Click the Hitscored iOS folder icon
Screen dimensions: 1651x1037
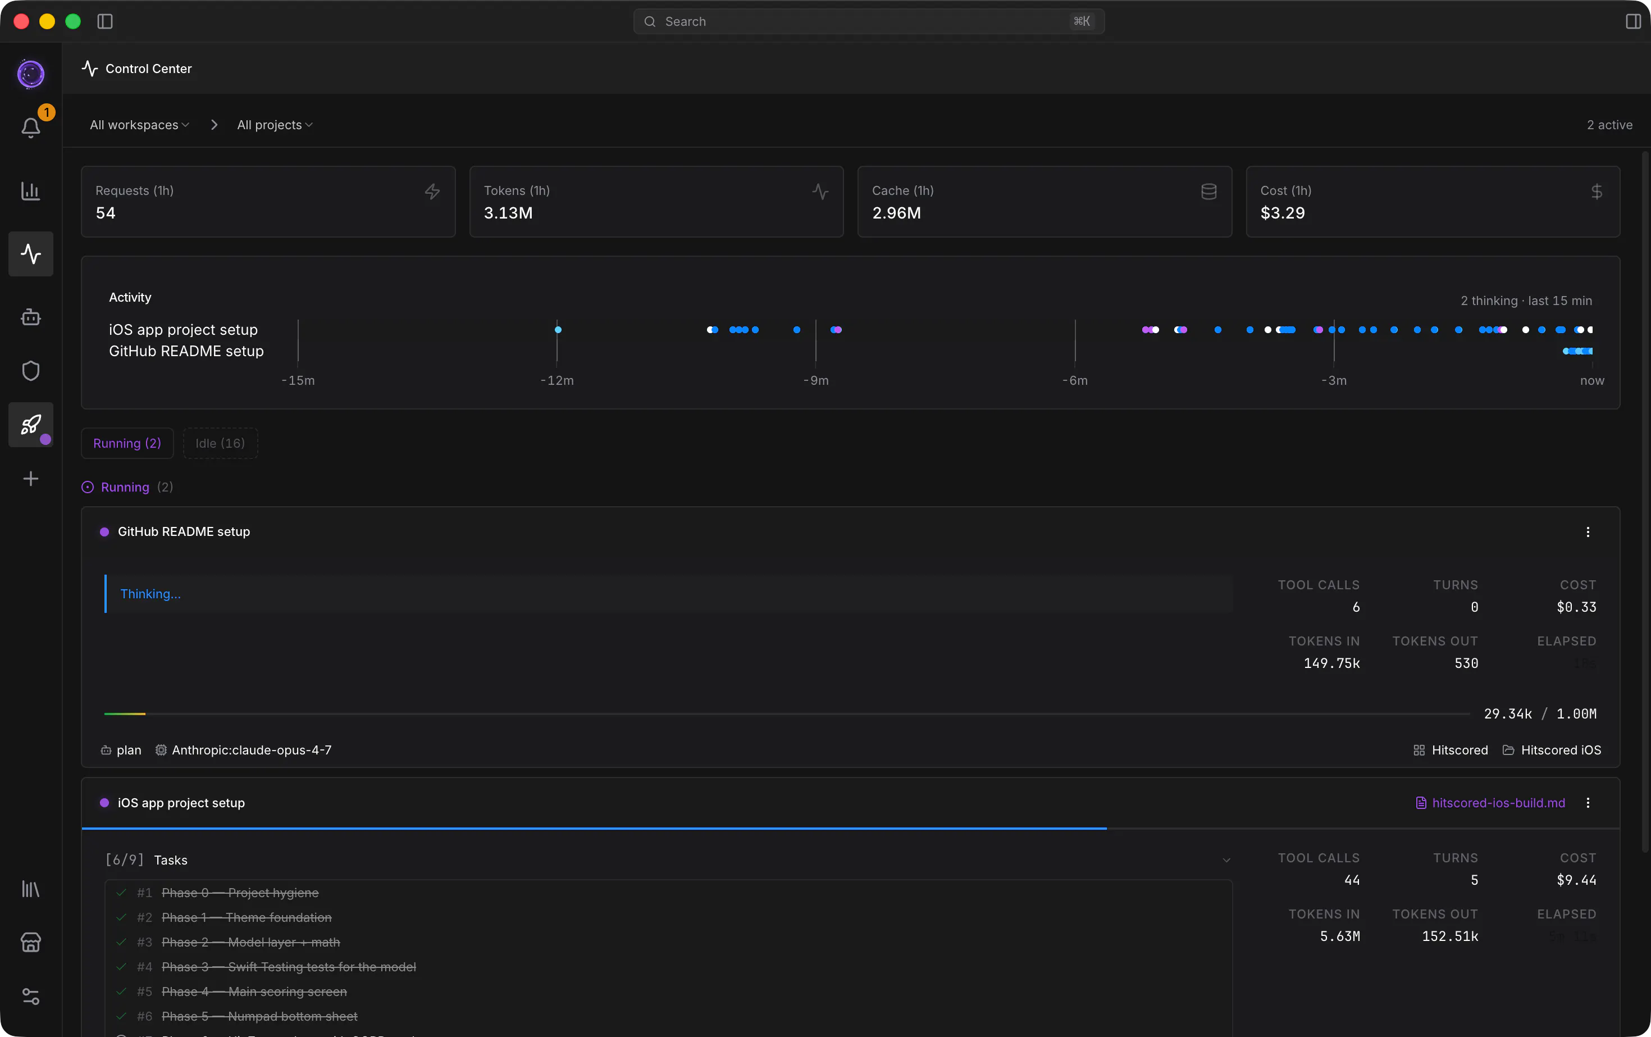[1508, 751]
